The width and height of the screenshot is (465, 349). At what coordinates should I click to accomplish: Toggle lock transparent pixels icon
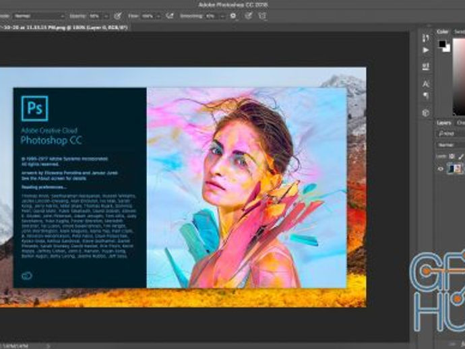[x=452, y=156]
